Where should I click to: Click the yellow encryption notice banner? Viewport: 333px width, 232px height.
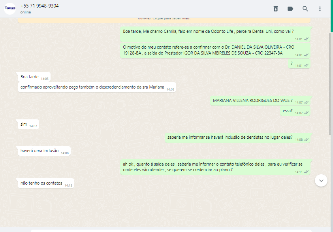tap(164, 20)
